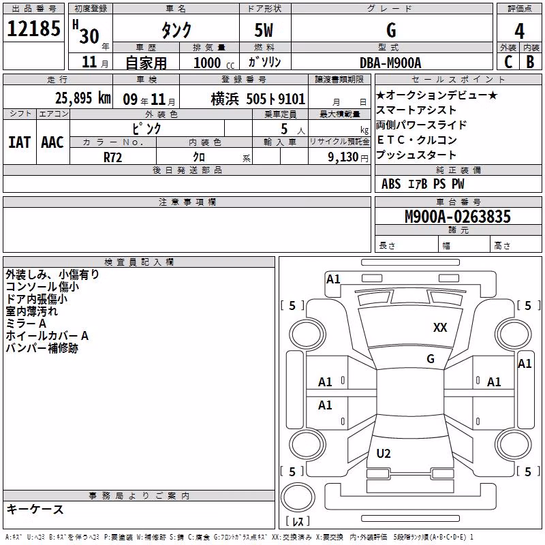Image resolution: width=545 pixels, height=545 pixels.
Task: Click the ETC・クルコン sales point
Action: (x=416, y=140)
